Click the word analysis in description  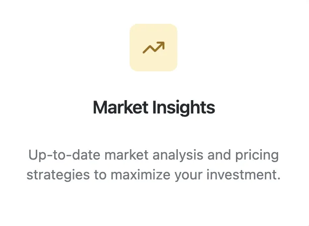point(178,155)
